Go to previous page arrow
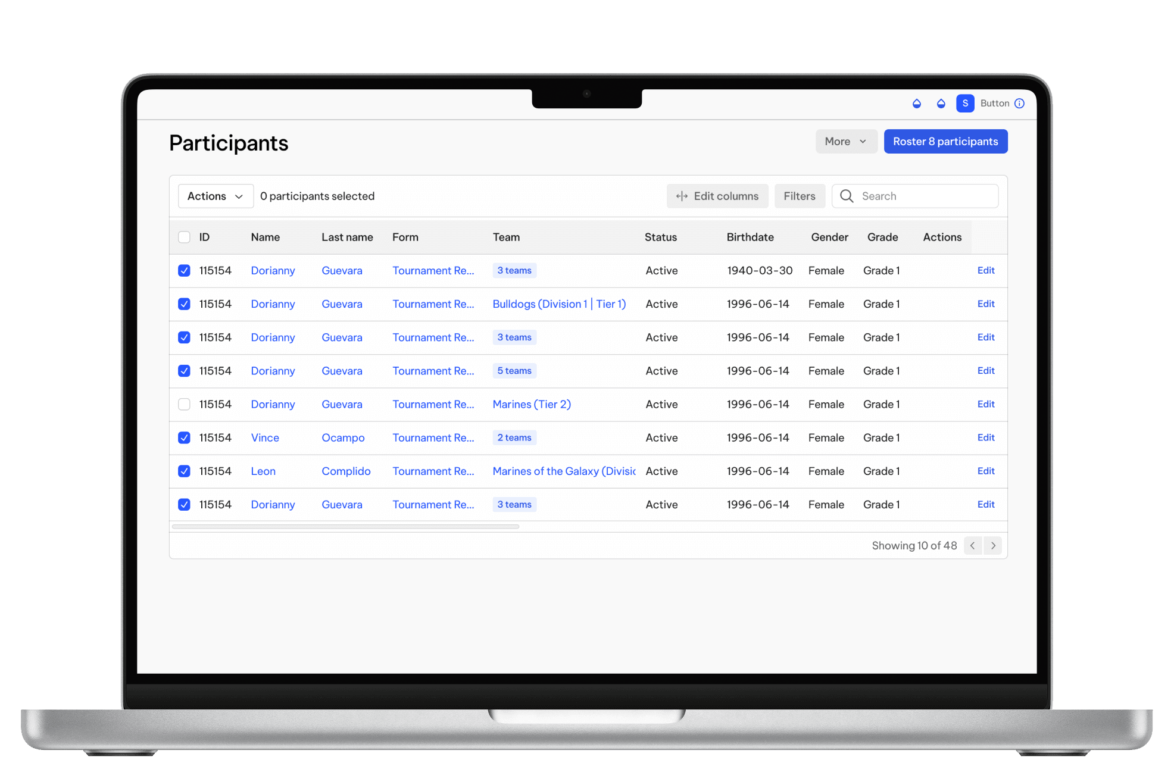 973,546
